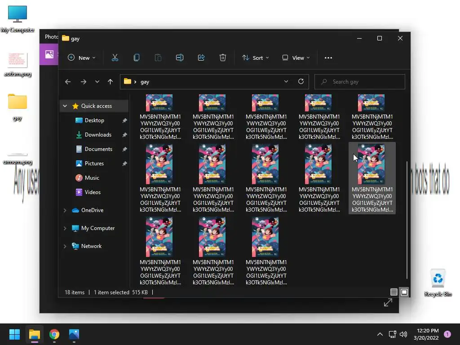
Task: Select the Recycle Bin desktop icon
Action: coord(438,283)
